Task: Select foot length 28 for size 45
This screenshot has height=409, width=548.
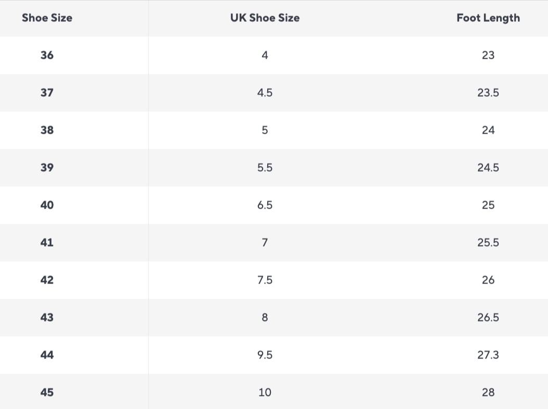Action: [x=488, y=392]
